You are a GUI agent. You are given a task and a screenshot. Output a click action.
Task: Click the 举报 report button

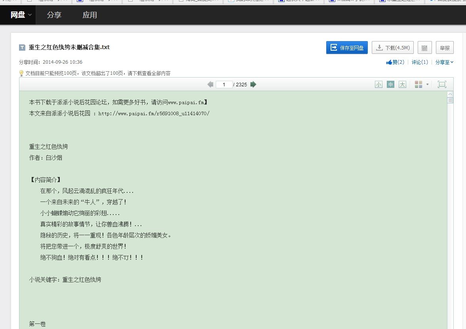point(445,48)
